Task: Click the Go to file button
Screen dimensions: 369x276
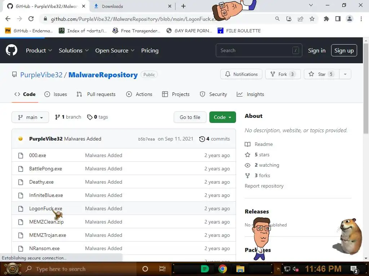Action: (190, 117)
